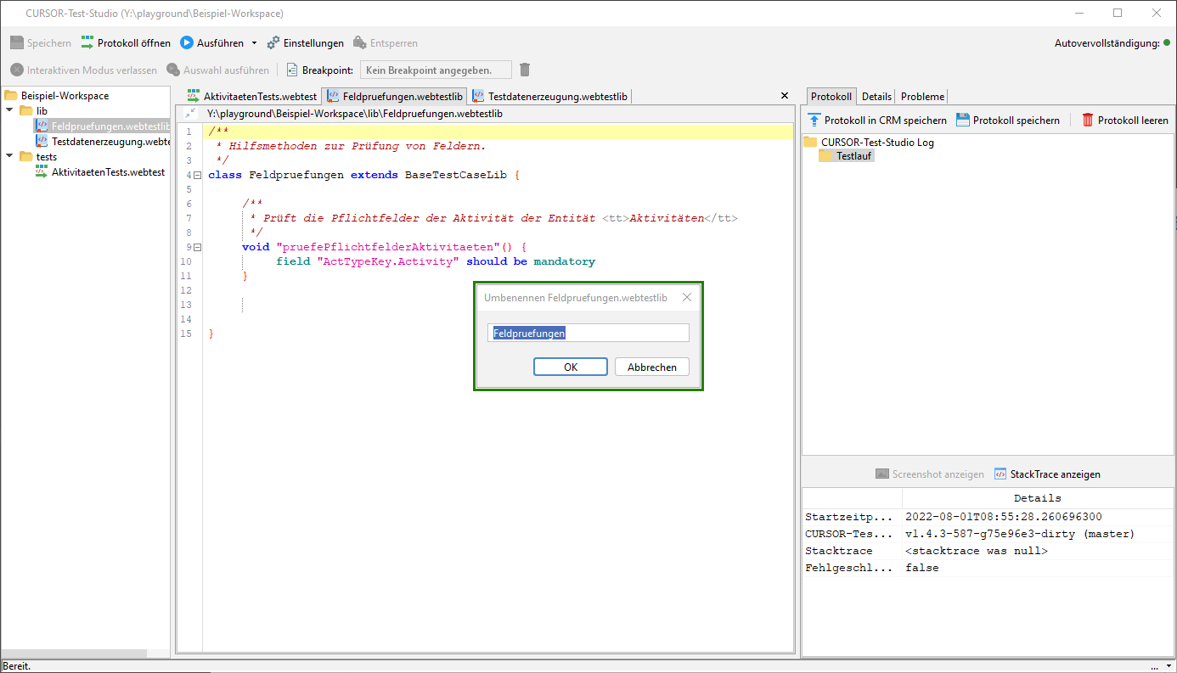Open the Einstellungen gear settings
Image resolution: width=1177 pixels, height=673 pixels.
pyautogui.click(x=273, y=43)
